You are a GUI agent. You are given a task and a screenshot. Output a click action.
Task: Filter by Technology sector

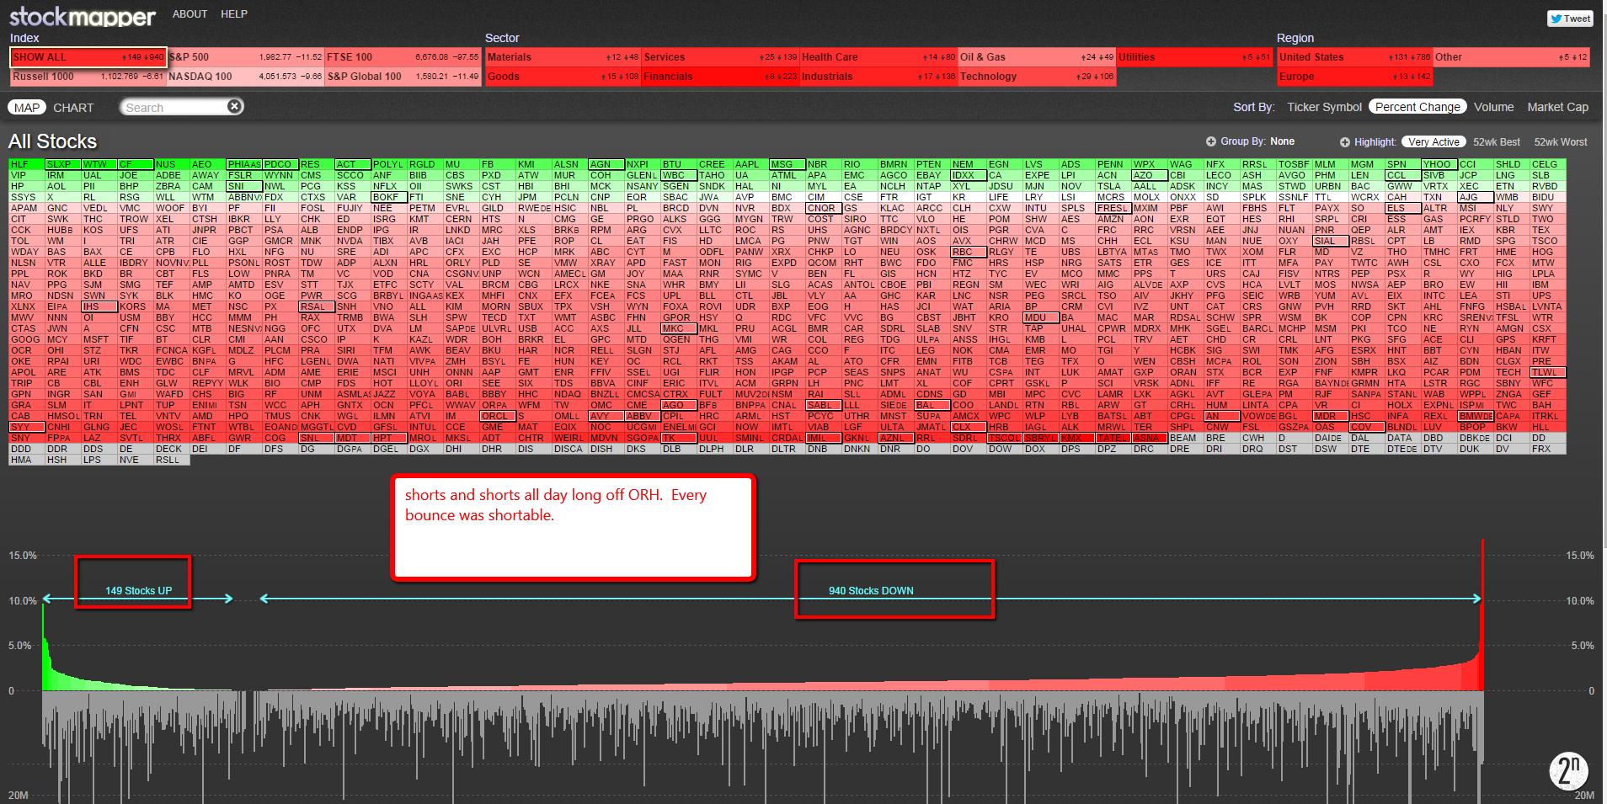point(1037,77)
